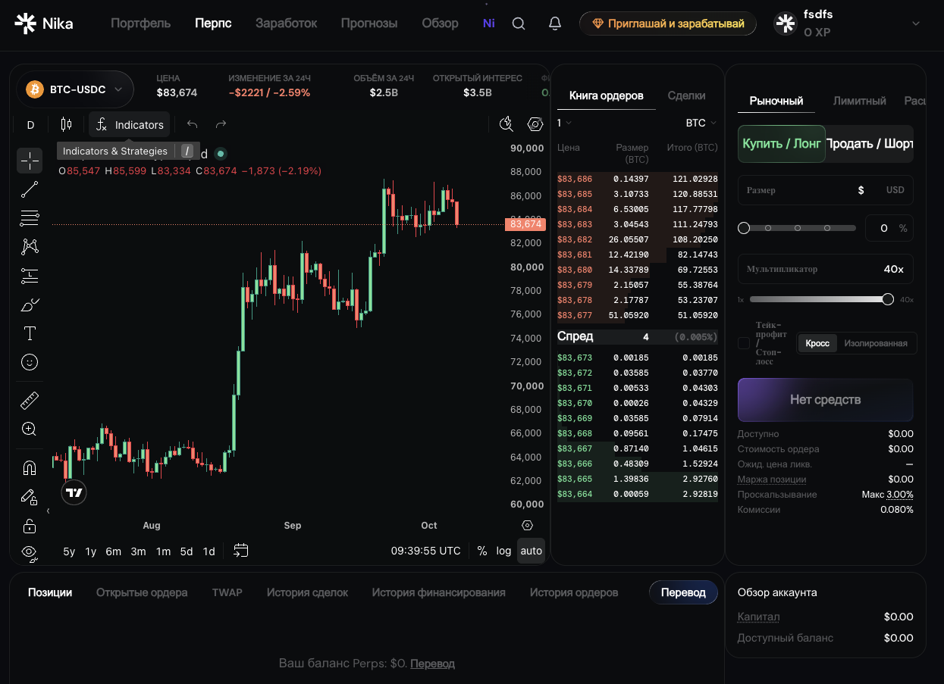Switch to TWAP tab
Screen dimensions: 944x684
pos(227,592)
